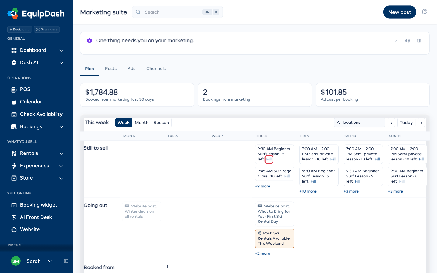Expand the Bookings submenu chevron

61,127
